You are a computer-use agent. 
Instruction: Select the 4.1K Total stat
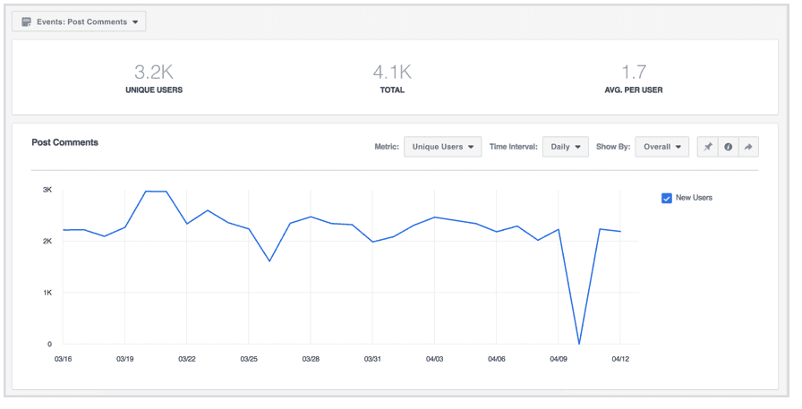click(x=392, y=77)
